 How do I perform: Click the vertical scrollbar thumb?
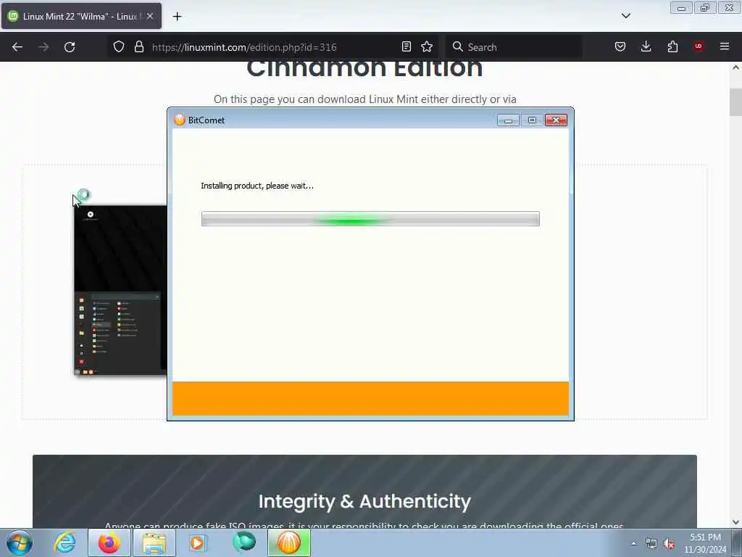(735, 102)
